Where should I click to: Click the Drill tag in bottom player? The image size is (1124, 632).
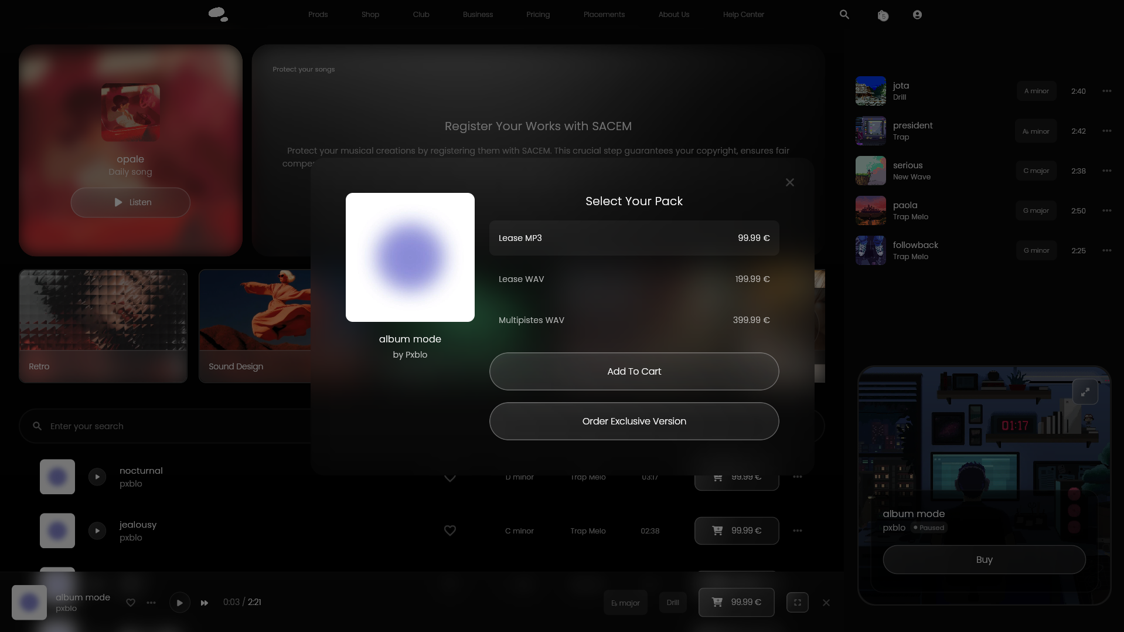click(673, 603)
